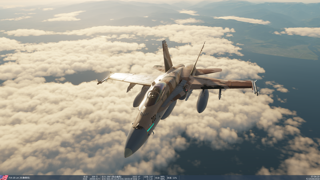Click the 07:04:19 mission time
The image size is (320, 180).
click(x=315, y=176)
